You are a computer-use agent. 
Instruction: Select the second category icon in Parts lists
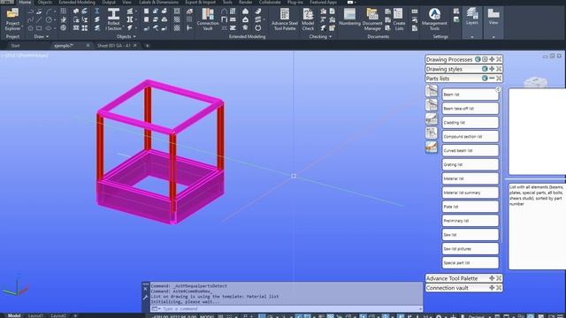coord(432,104)
